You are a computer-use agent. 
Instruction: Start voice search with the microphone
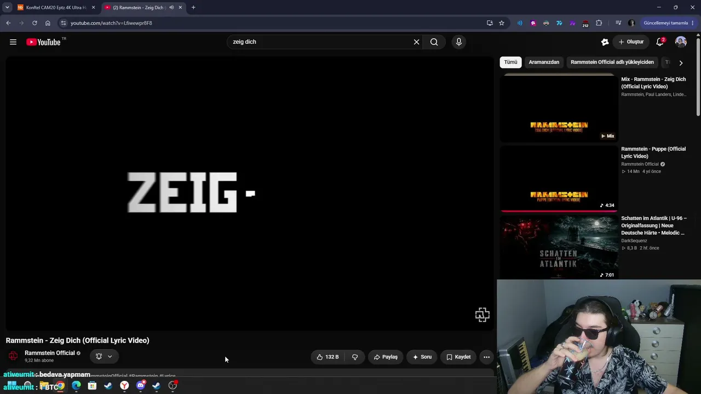coord(459,42)
